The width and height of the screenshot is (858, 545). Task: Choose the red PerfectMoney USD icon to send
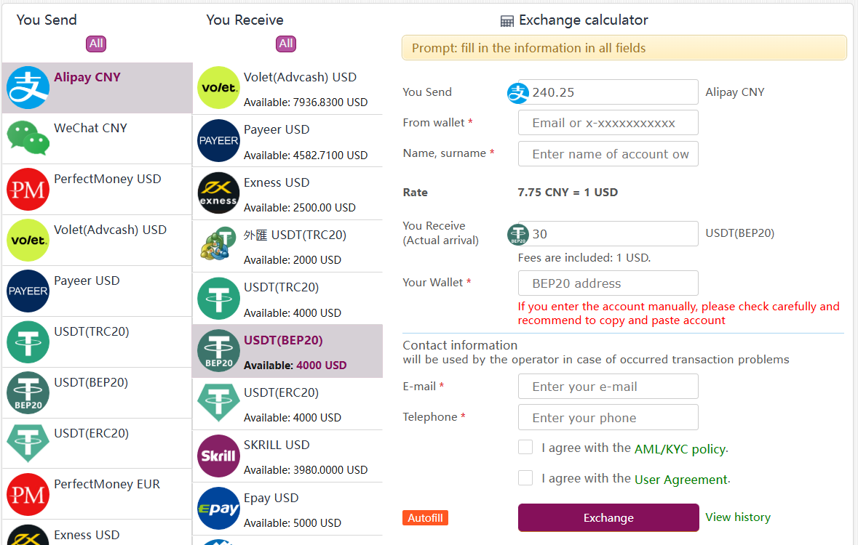28,189
